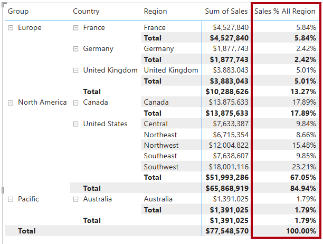This screenshot has height=244, width=323.
Task: Select the Grand Total row label
Action: (x=27, y=231)
